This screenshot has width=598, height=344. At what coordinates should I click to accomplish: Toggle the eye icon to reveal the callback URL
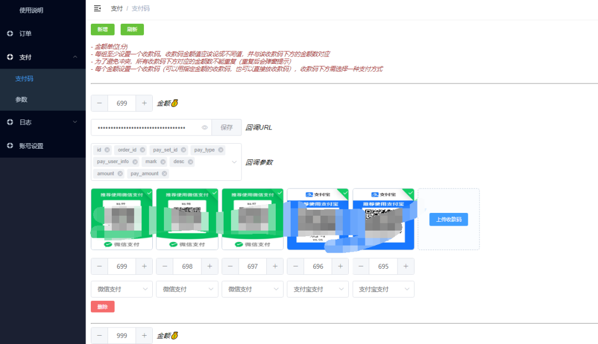pos(204,127)
